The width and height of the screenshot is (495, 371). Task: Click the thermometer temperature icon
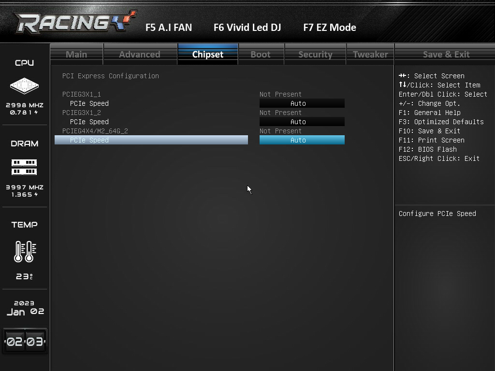point(25,251)
